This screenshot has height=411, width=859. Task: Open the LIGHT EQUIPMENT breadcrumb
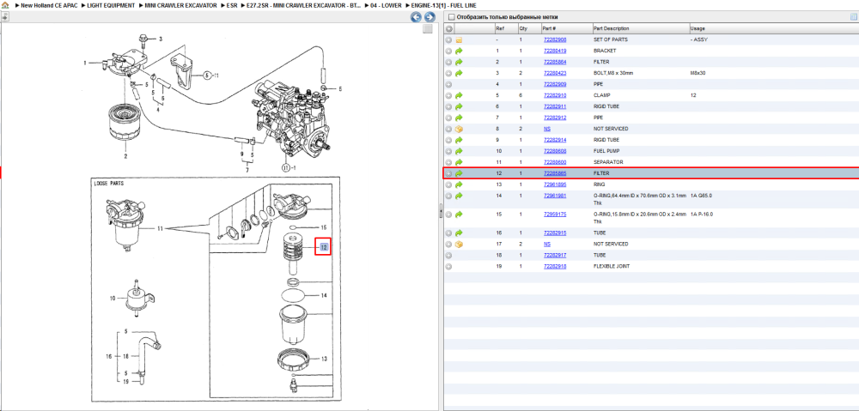click(111, 5)
